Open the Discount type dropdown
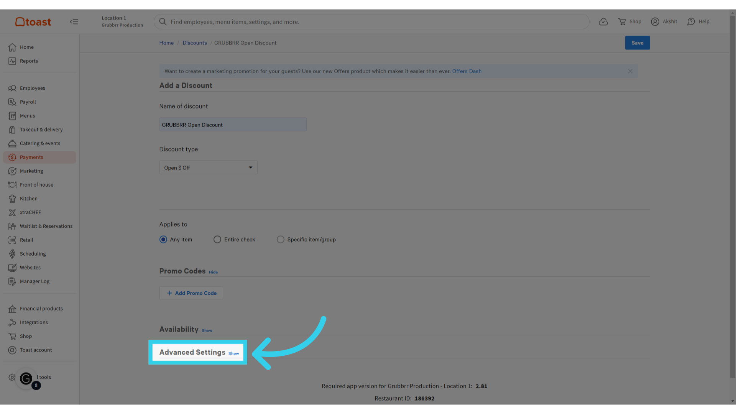Screen dimensions: 736x414 [x=208, y=168]
